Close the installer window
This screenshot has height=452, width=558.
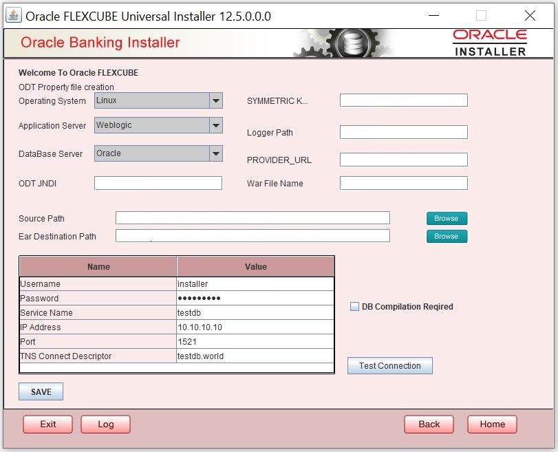coord(530,16)
